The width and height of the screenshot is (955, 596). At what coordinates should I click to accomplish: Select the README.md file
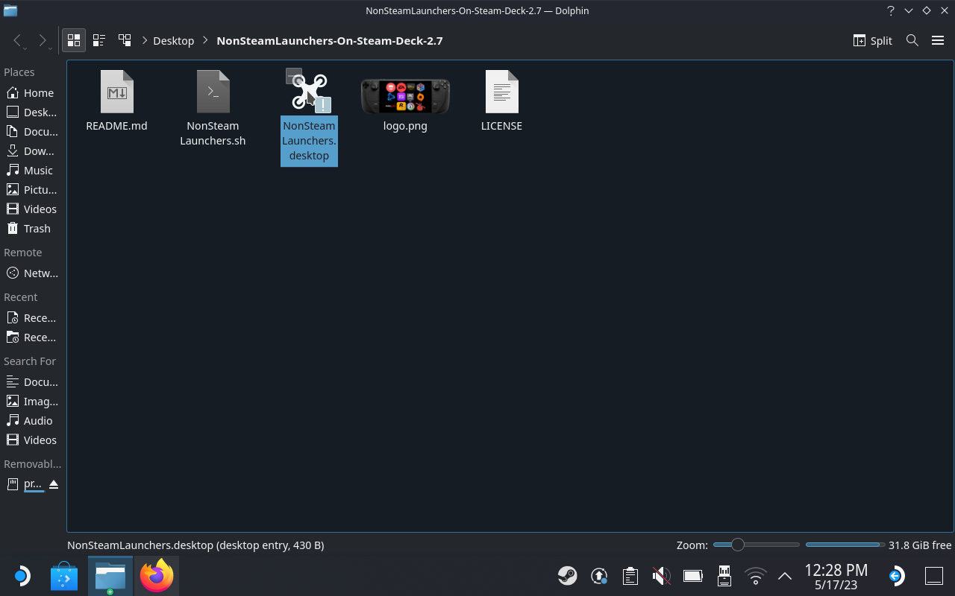click(116, 102)
